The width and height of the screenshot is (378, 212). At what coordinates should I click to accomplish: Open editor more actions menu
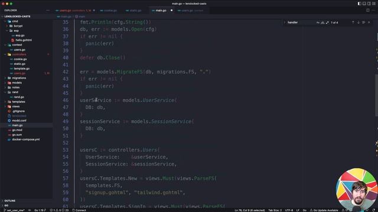(x=374, y=11)
